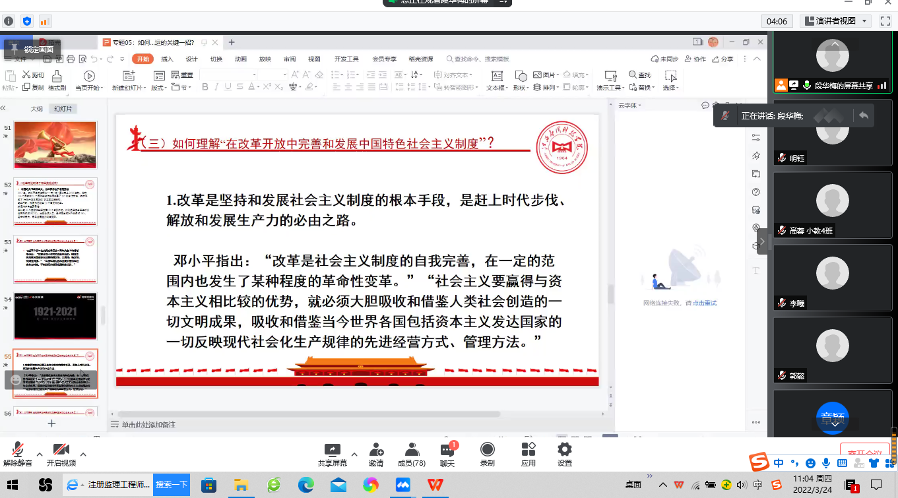Insert a 文本框 text box

[x=497, y=80]
